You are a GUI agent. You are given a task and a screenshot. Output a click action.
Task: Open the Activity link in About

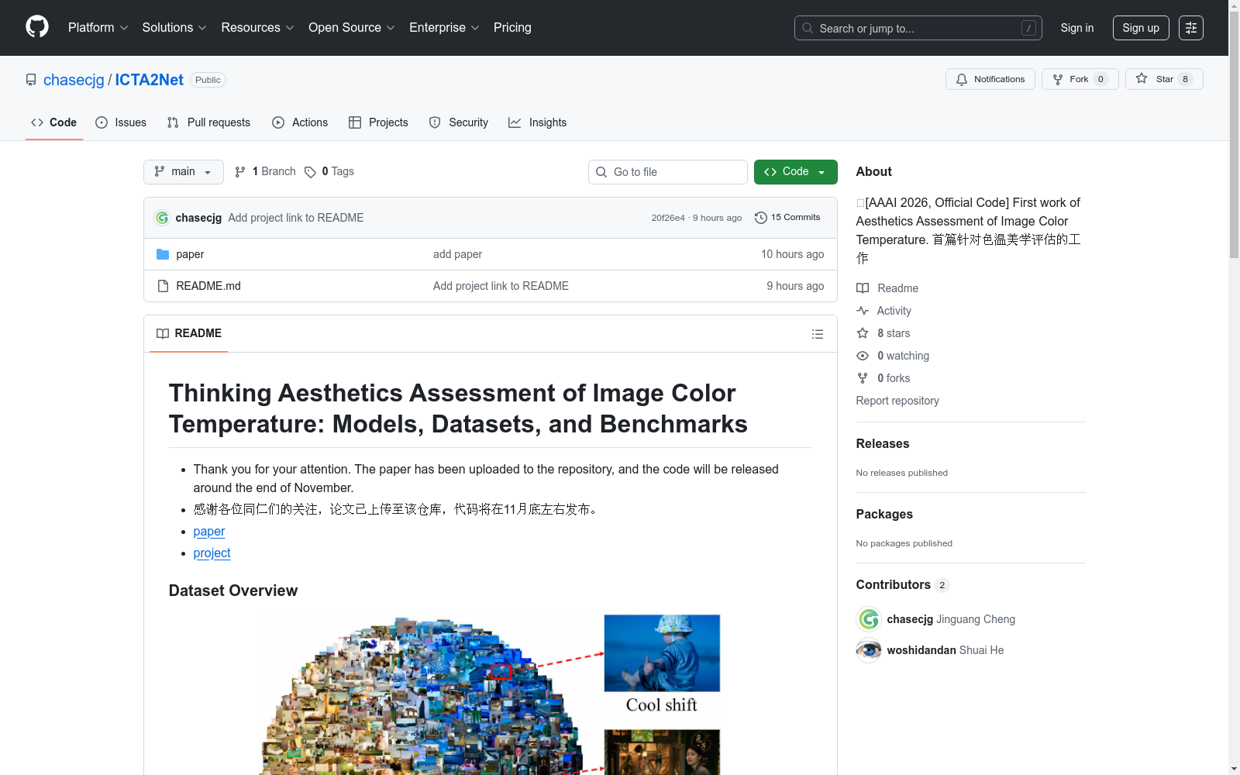tap(884, 311)
